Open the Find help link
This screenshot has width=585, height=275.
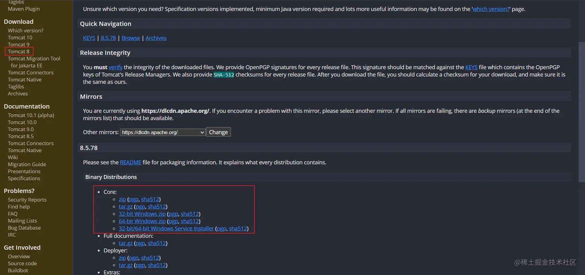19,207
